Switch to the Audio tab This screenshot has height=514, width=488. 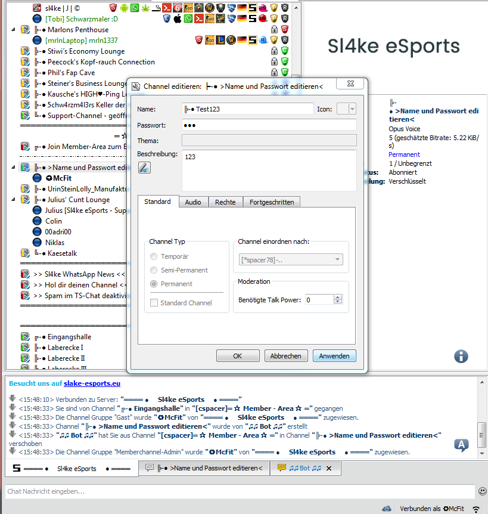tap(193, 202)
